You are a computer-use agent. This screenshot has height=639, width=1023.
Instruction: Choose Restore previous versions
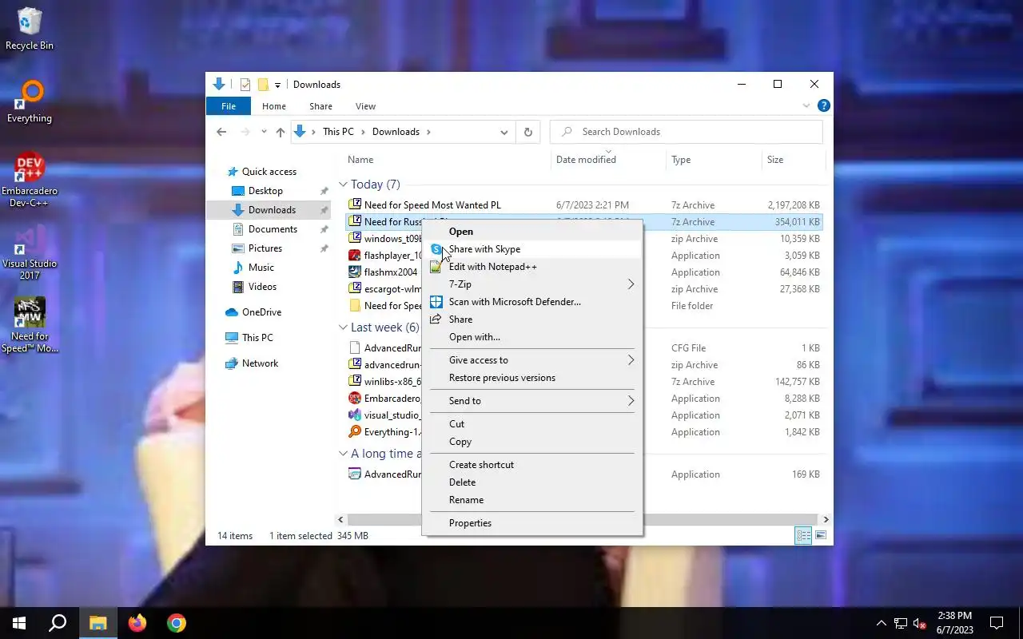coord(531,378)
